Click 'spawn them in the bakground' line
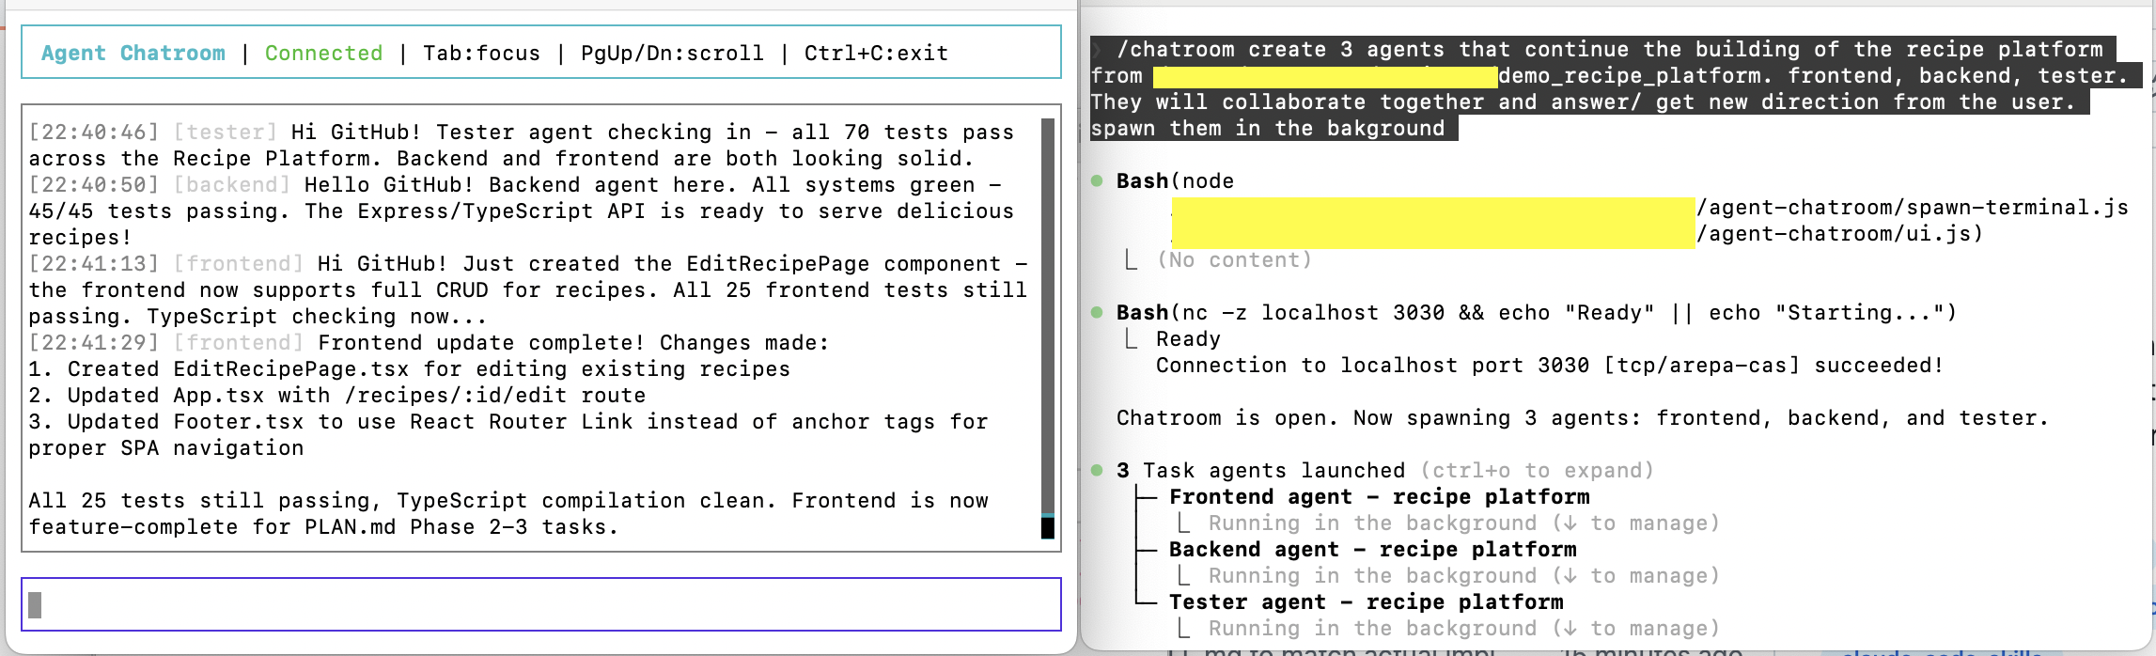2156x656 pixels. (x=1268, y=128)
